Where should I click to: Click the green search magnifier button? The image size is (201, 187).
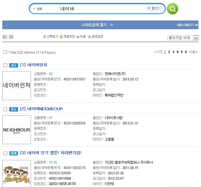(x=172, y=9)
